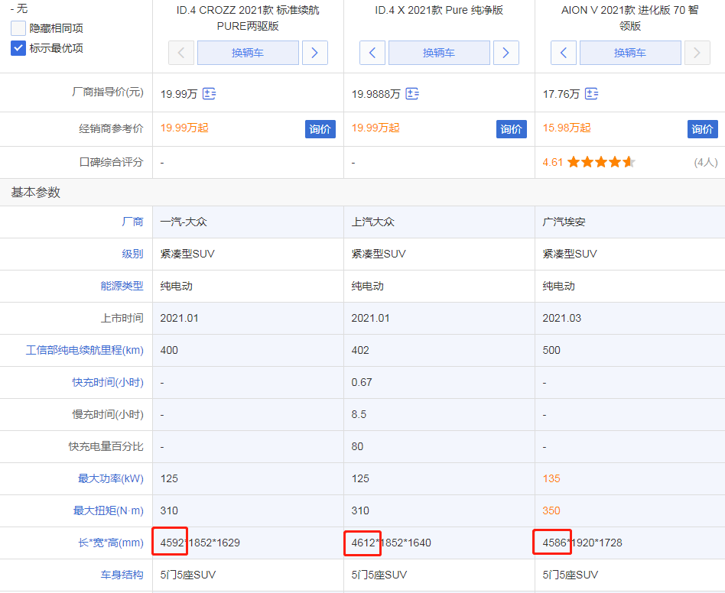Open the 最大扭矩(N·m) parameter link
This screenshot has width=725, height=593.
[x=109, y=510]
